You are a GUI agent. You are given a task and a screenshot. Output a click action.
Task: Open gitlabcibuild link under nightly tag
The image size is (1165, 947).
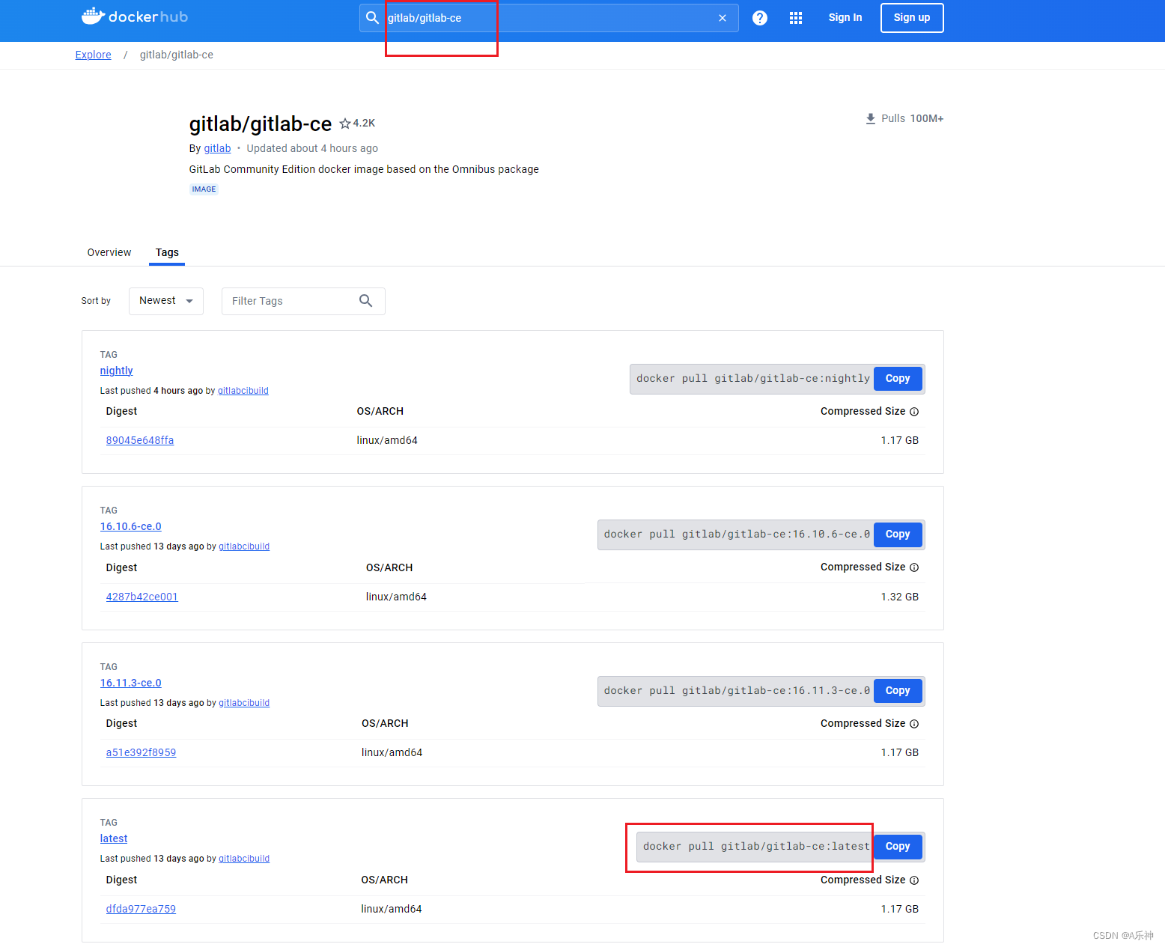click(x=243, y=391)
